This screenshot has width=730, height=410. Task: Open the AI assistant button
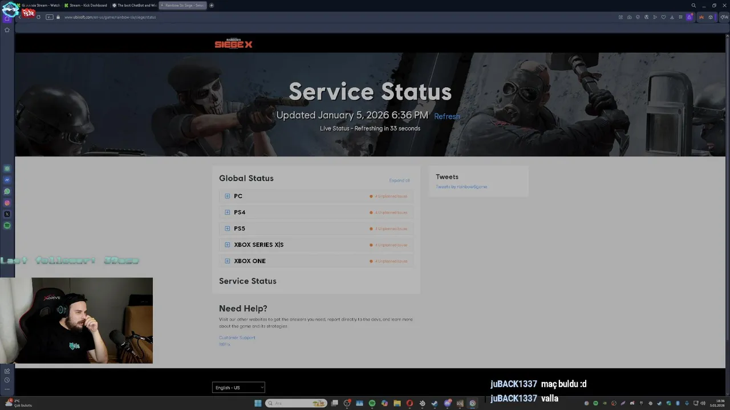[724, 17]
